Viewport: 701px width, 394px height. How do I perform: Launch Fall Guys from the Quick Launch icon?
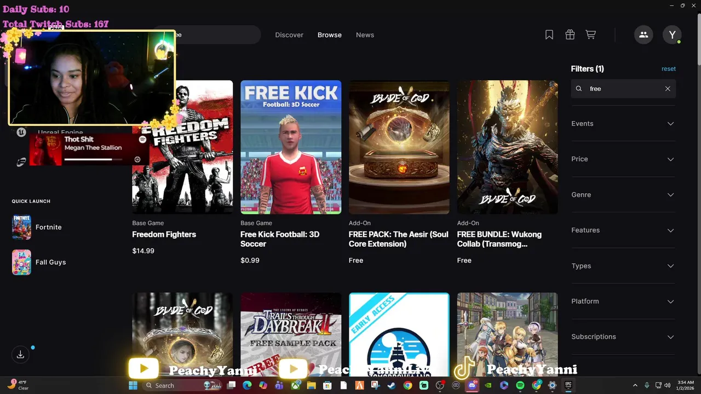click(x=21, y=262)
